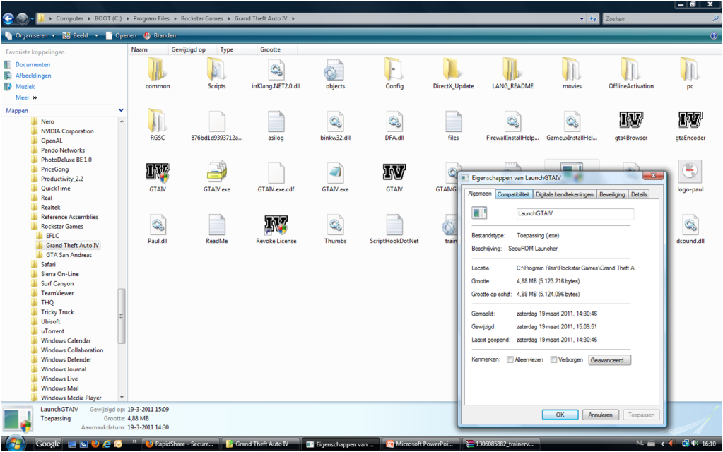Screen dimensions: 723x452
Task: Open the Windows Start menu orb
Action: click(x=16, y=444)
